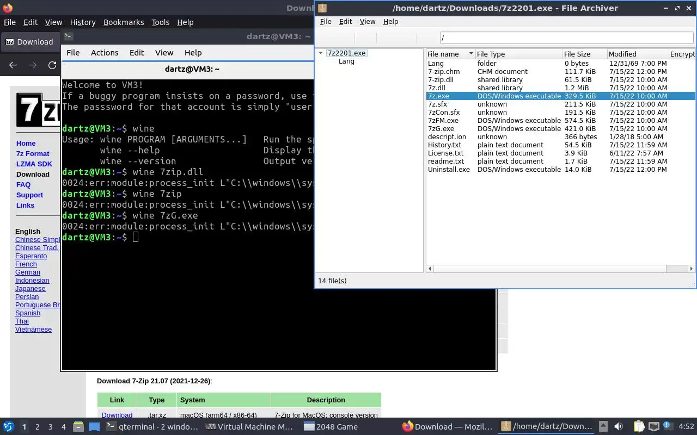Select the descript.ion file row
697x435 pixels.
click(561, 137)
